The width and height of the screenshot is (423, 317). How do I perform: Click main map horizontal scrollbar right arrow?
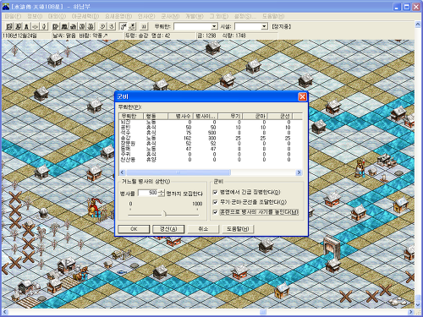pos(411,312)
